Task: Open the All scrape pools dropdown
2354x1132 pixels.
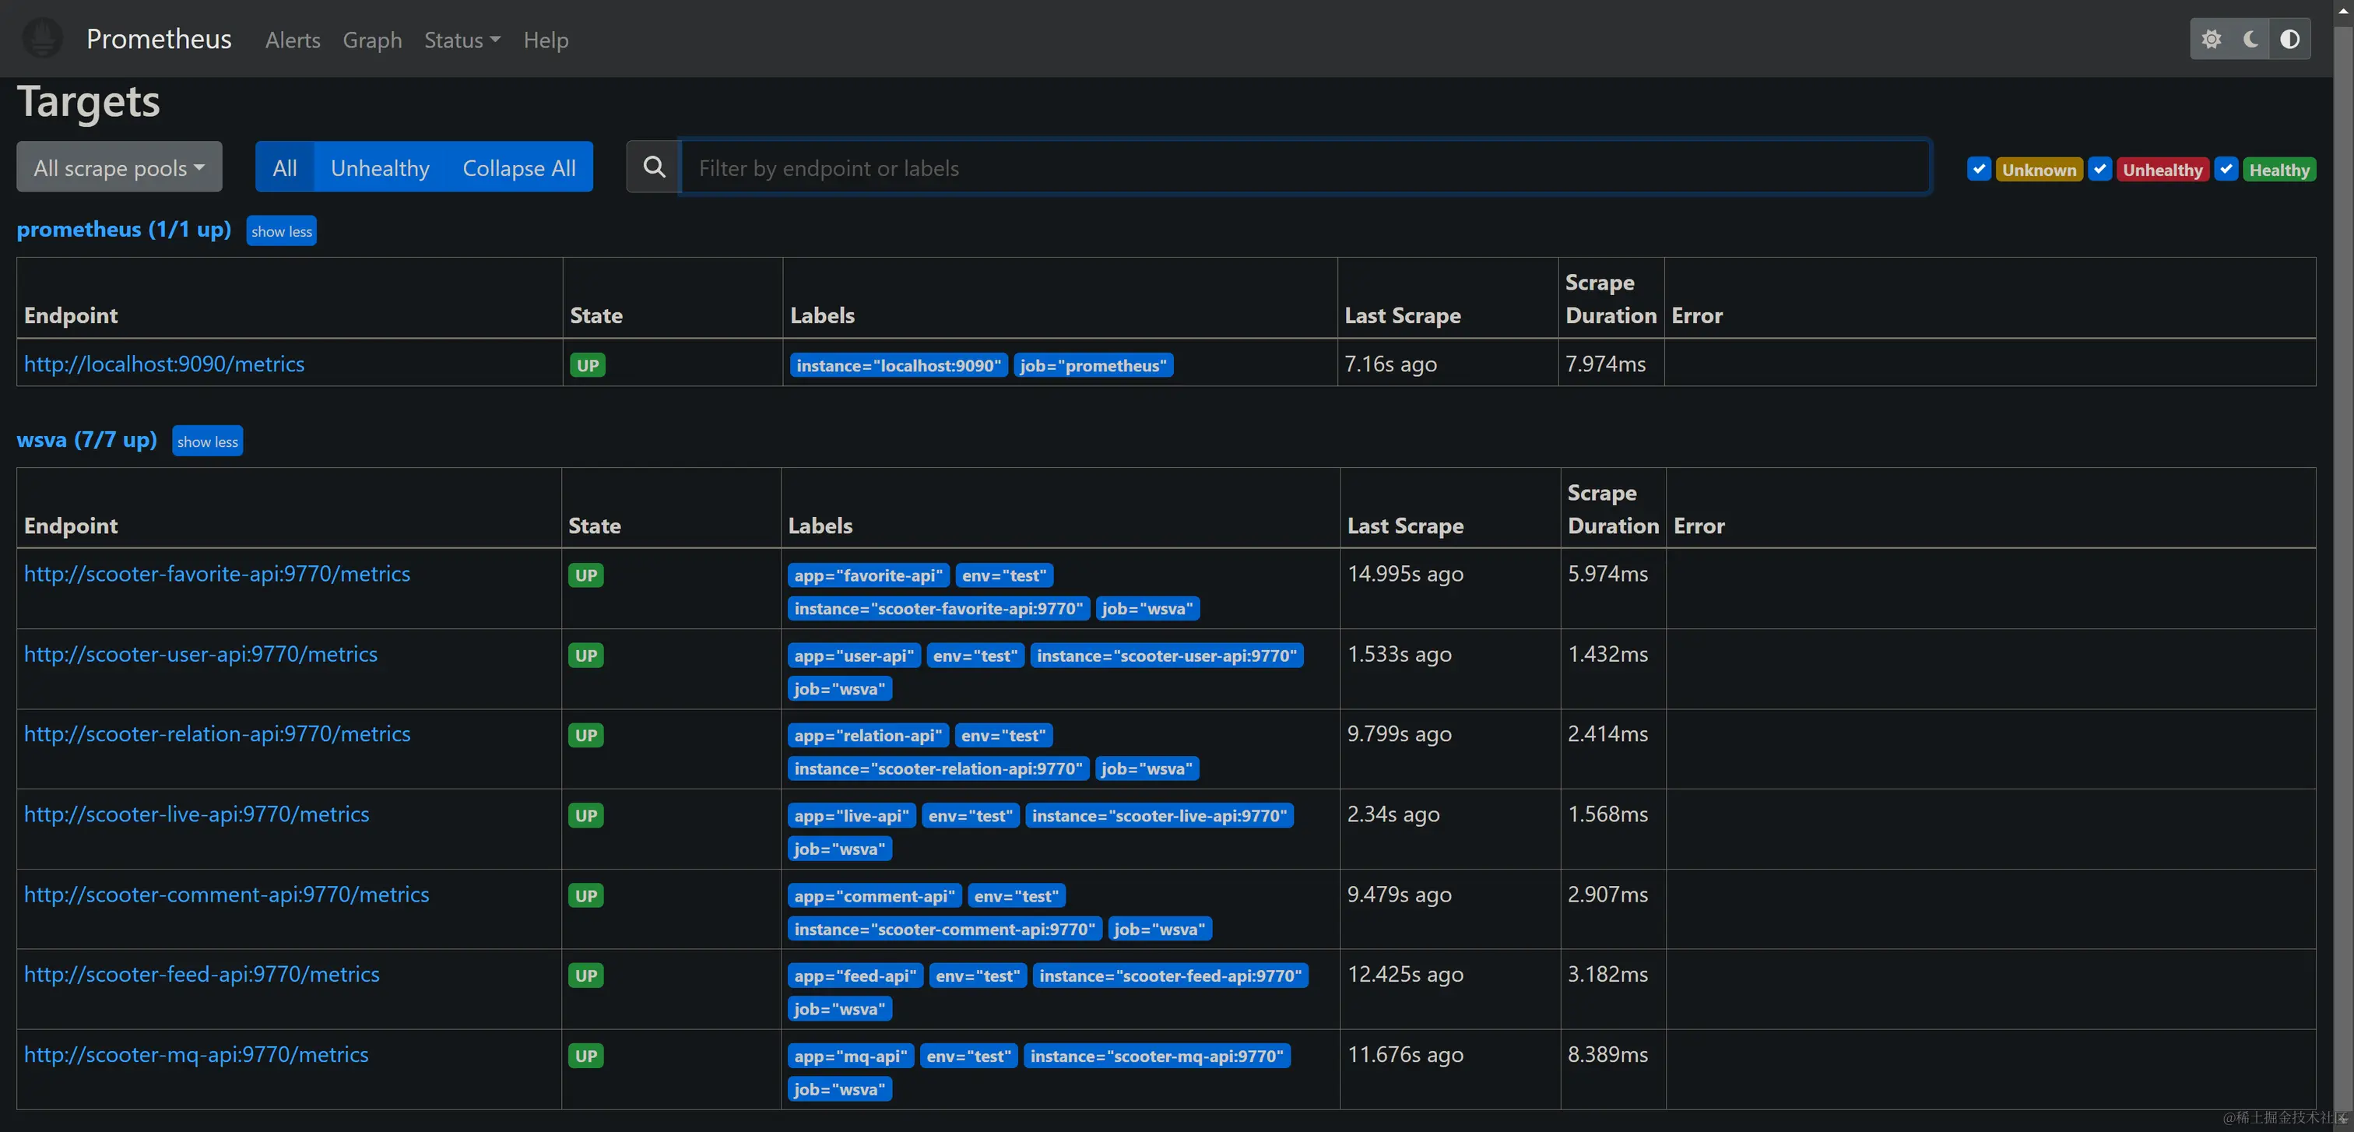Action: click(119, 167)
